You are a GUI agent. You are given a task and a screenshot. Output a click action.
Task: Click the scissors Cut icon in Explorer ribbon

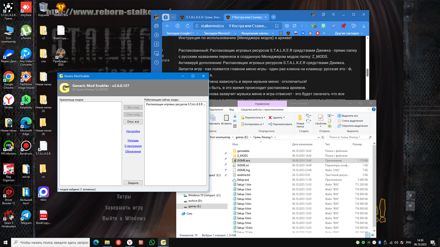coord(235,116)
